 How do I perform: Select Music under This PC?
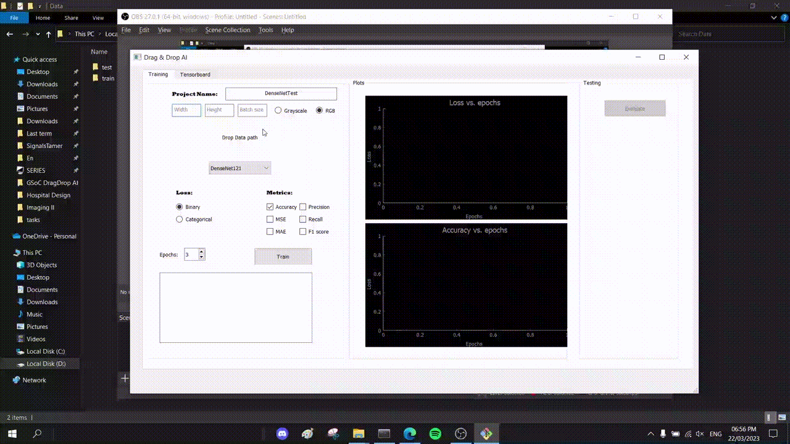coord(35,314)
